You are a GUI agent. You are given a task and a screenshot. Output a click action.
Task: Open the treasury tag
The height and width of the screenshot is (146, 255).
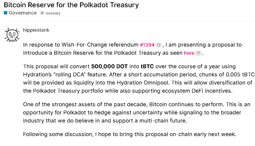[x=53, y=13]
